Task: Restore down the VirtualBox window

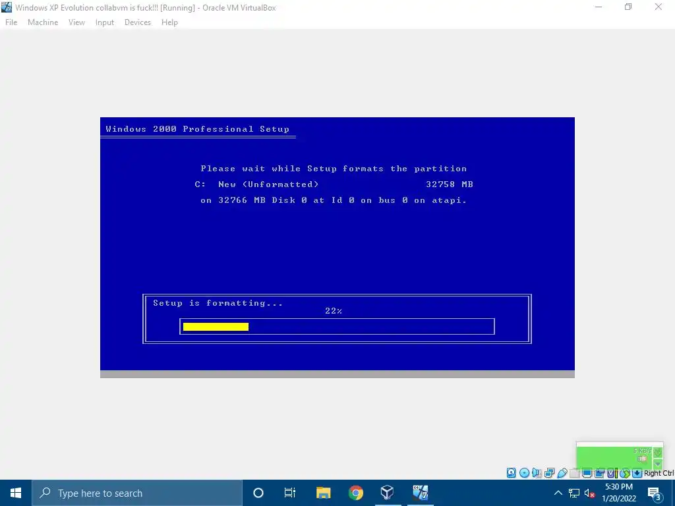Action: pyautogui.click(x=628, y=7)
